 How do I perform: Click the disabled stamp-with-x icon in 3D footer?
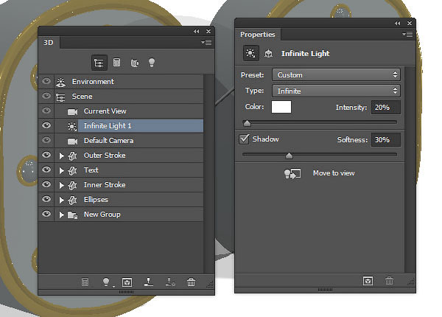170,282
